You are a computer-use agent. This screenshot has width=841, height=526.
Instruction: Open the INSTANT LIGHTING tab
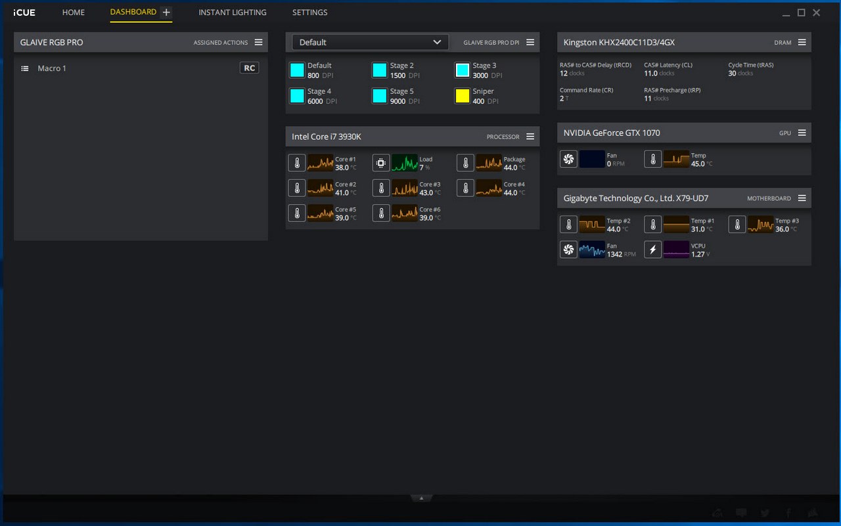233,12
